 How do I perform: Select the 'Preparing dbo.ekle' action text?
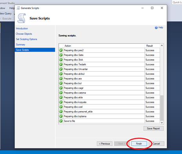pos(73,98)
